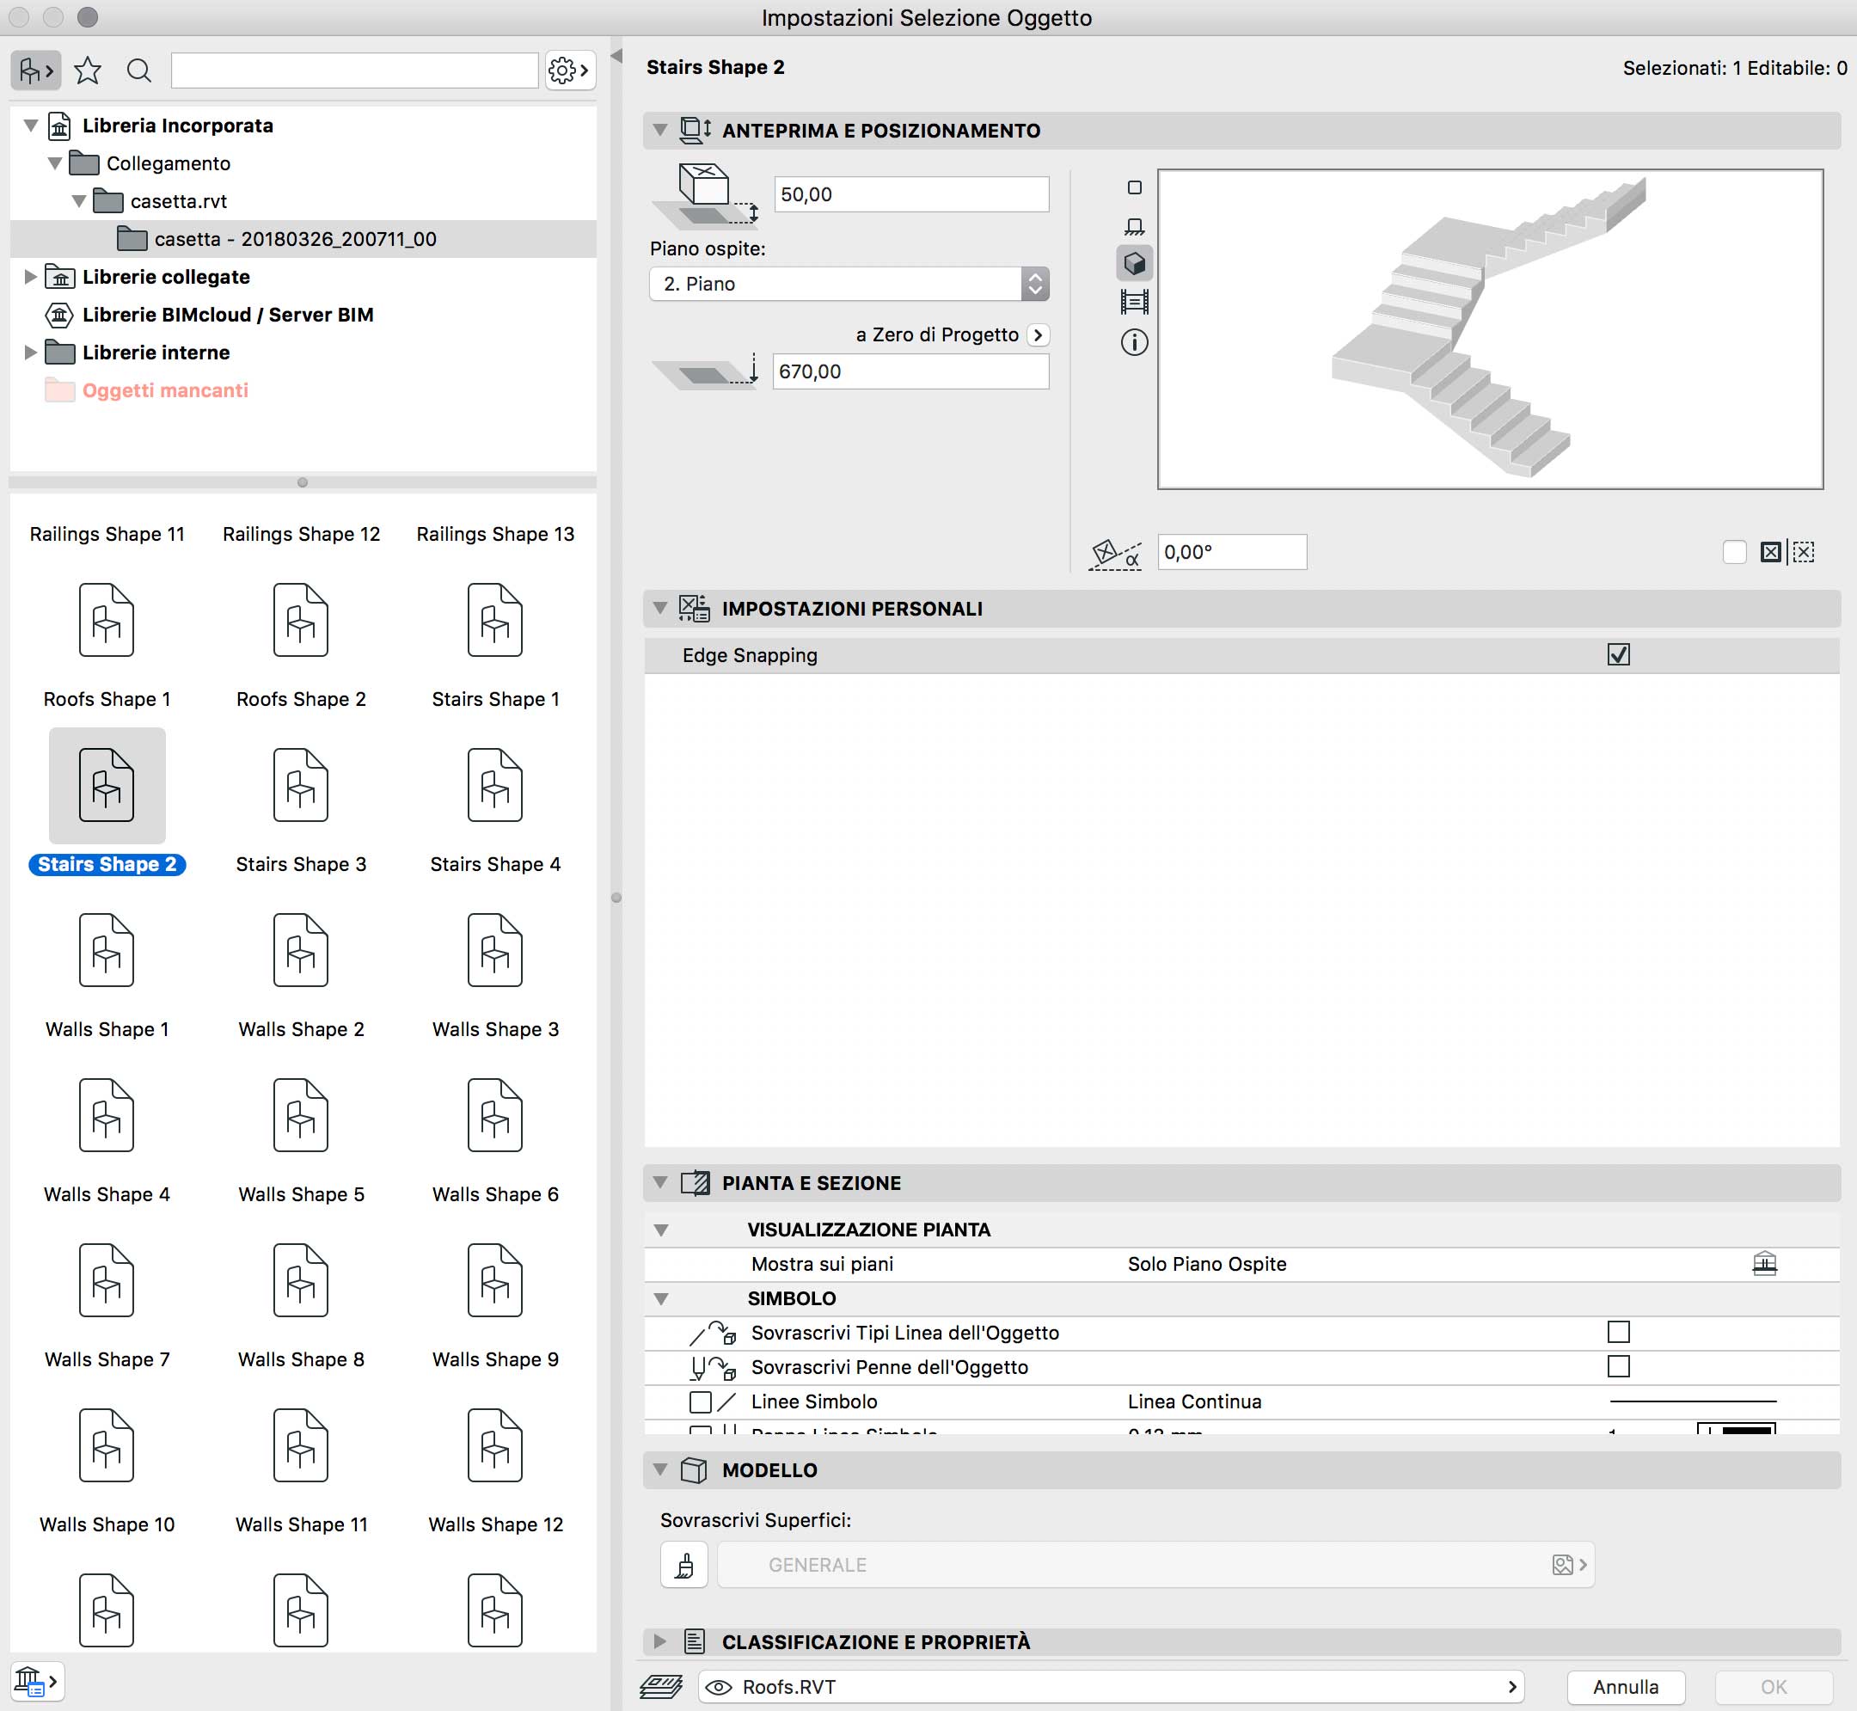The width and height of the screenshot is (1857, 1711).
Task: Select the floor plan preview icon
Action: point(1134,188)
